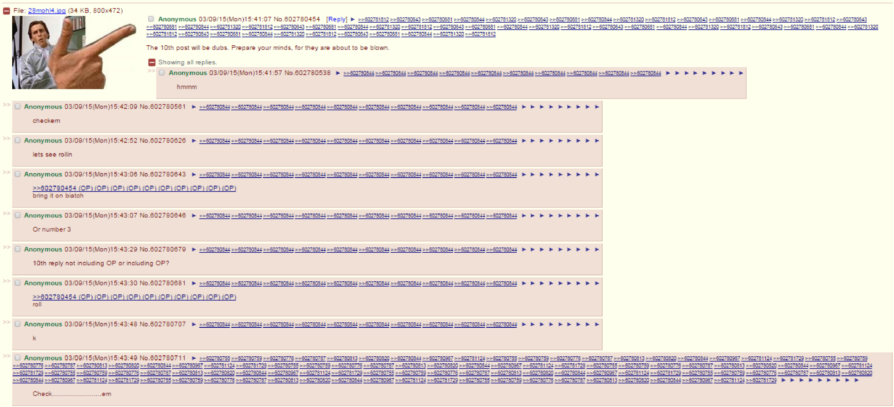
Task: Tick the checkbox on OP post 602780454
Action: click(x=151, y=19)
